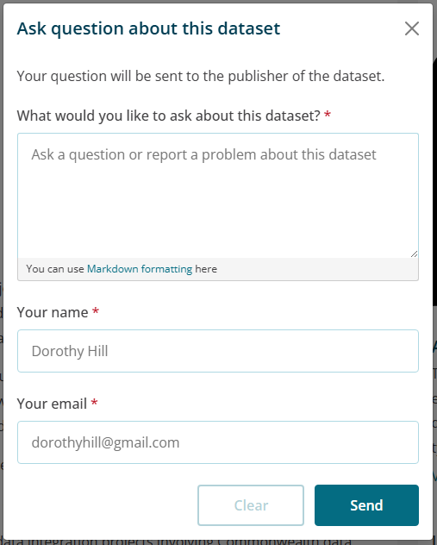Close the Ask question dialog with X

pyautogui.click(x=412, y=28)
